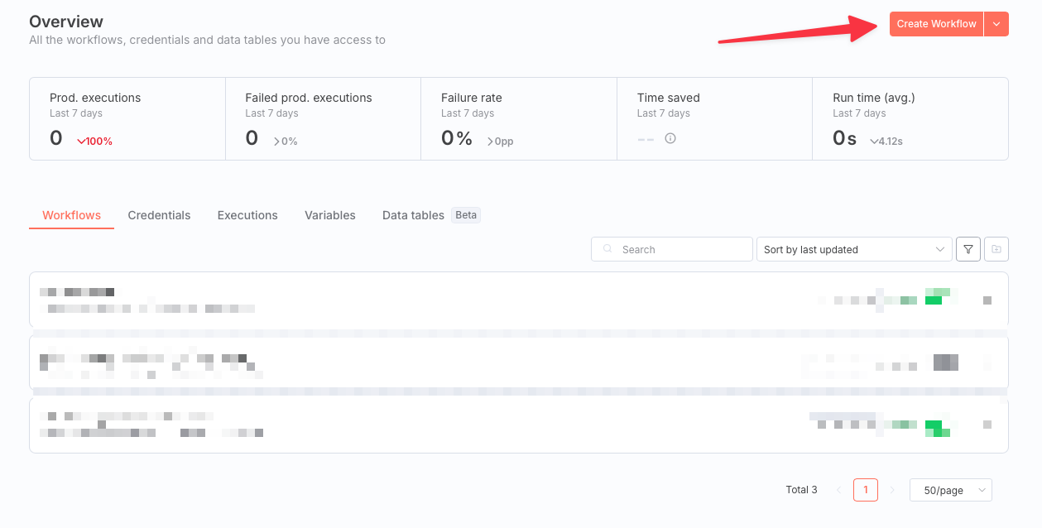
Task: Select the Variables tab
Action: (330, 215)
